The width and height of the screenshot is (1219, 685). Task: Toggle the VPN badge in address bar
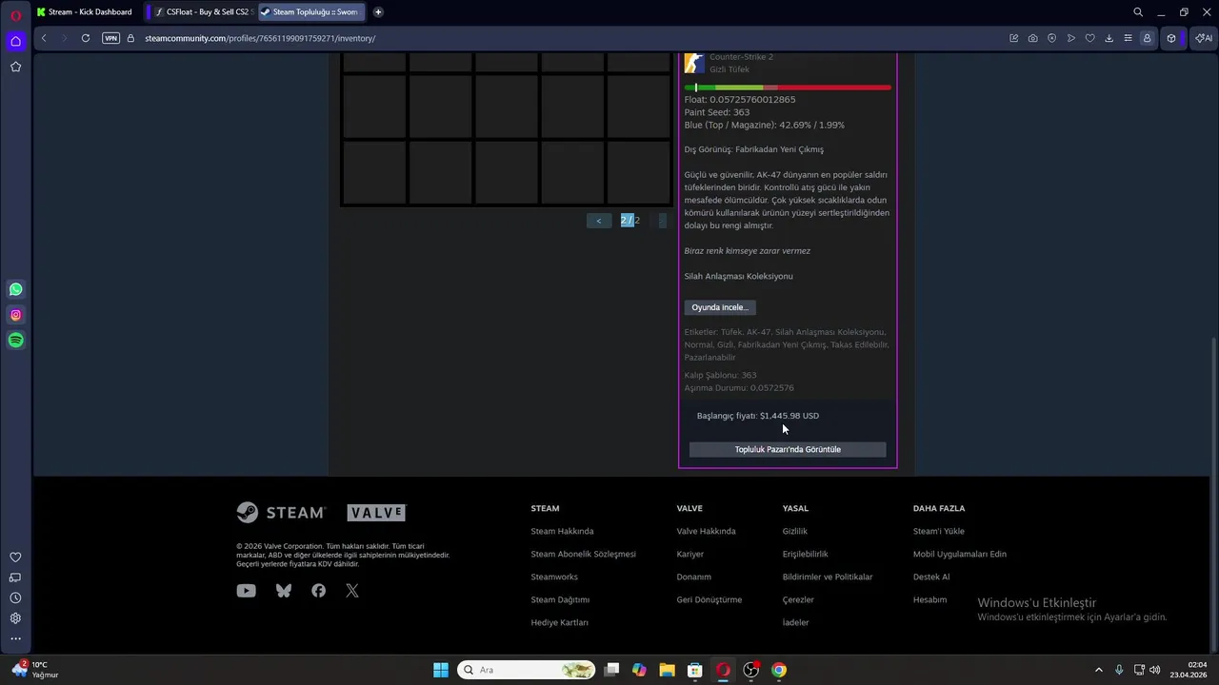coord(110,38)
